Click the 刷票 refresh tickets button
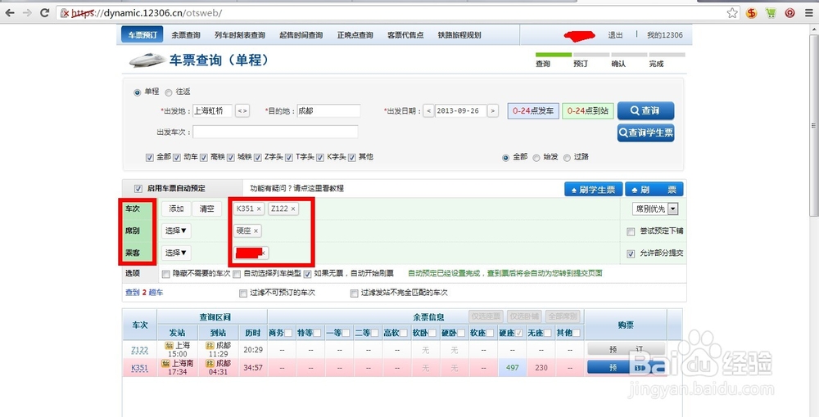This screenshot has height=417, width=819. pyautogui.click(x=654, y=190)
